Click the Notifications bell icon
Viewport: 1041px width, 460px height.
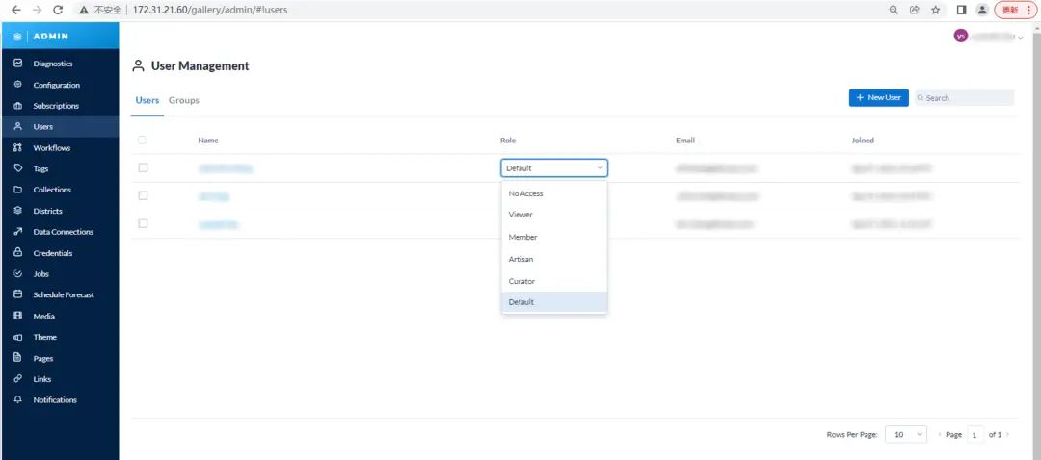(x=18, y=399)
